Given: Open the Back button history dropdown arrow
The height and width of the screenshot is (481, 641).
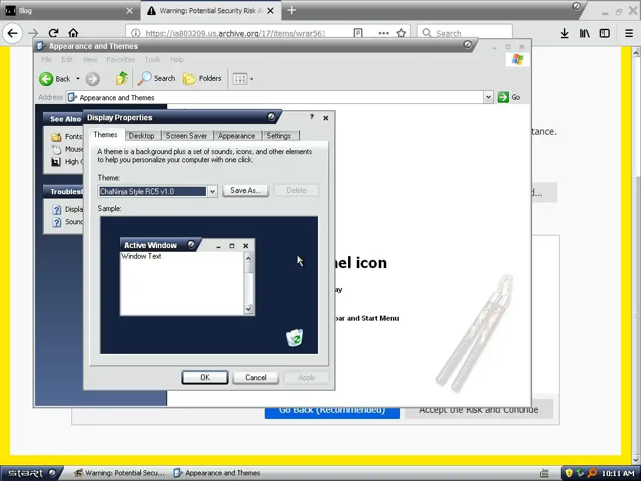Looking at the screenshot, I should point(78,78).
